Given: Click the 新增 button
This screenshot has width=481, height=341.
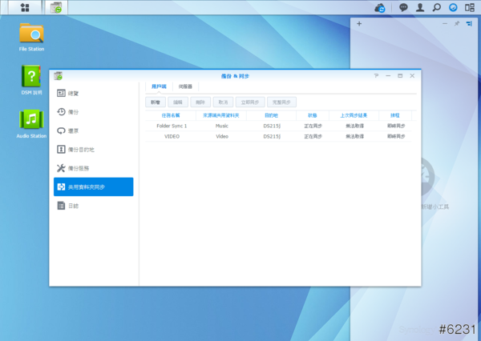Looking at the screenshot, I should pos(155,102).
